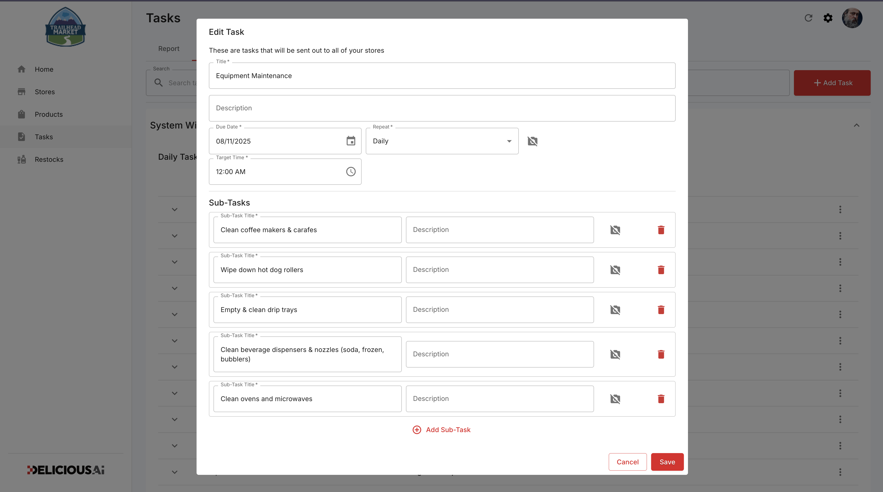
Task: Delete the Empty & clean drip trays sub-task
Action: (x=661, y=309)
